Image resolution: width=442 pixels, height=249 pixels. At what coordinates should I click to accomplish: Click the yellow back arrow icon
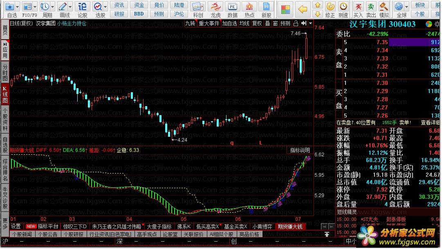click(x=303, y=9)
